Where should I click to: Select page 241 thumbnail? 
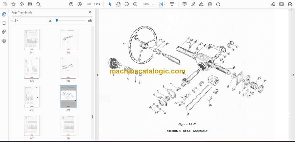click(x=32, y=39)
